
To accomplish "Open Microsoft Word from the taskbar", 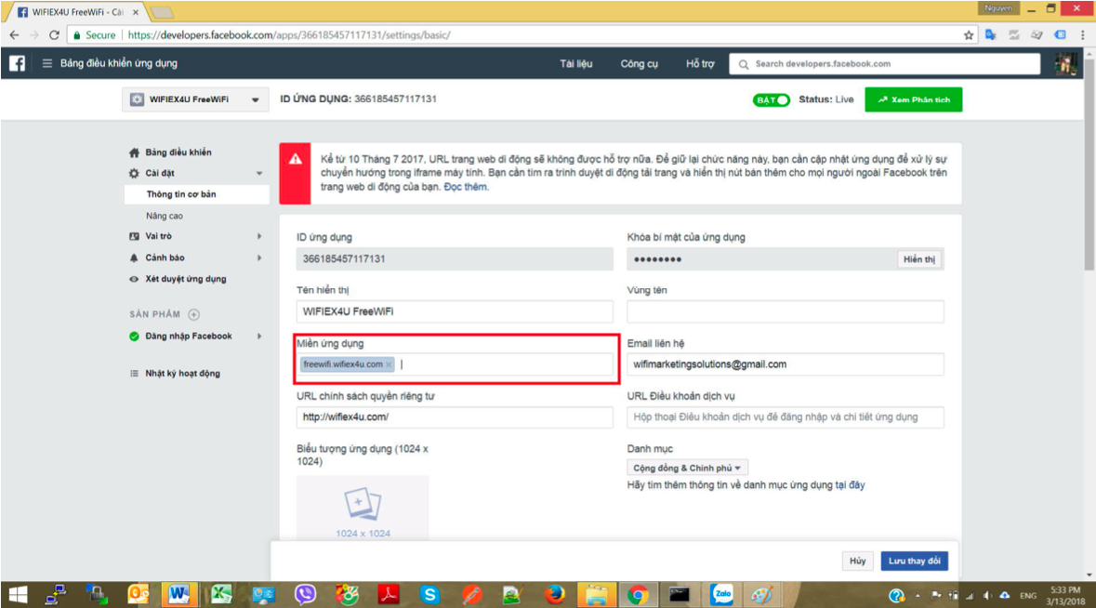I will tap(178, 595).
